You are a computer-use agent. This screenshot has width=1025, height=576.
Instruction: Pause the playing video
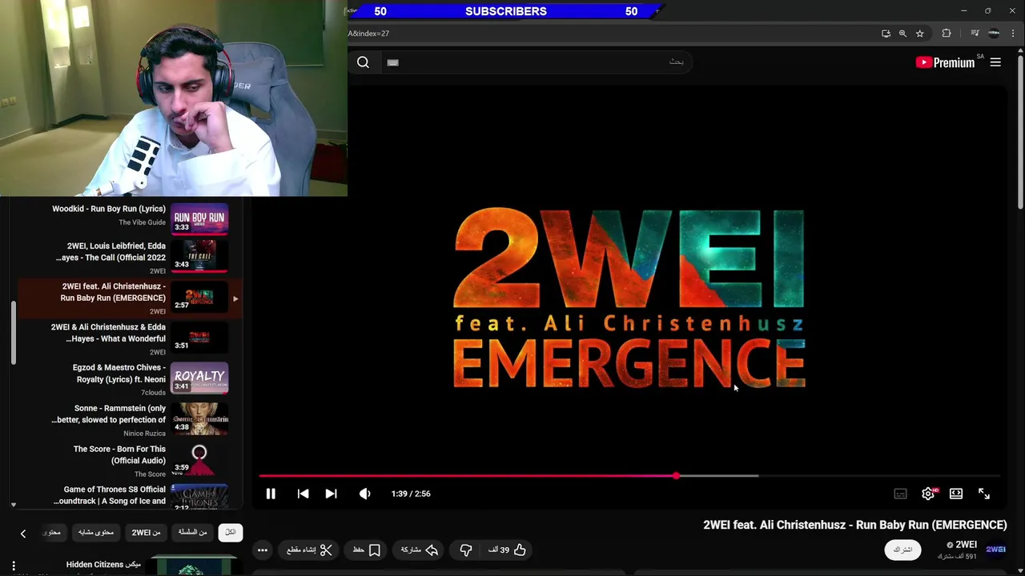[271, 494]
